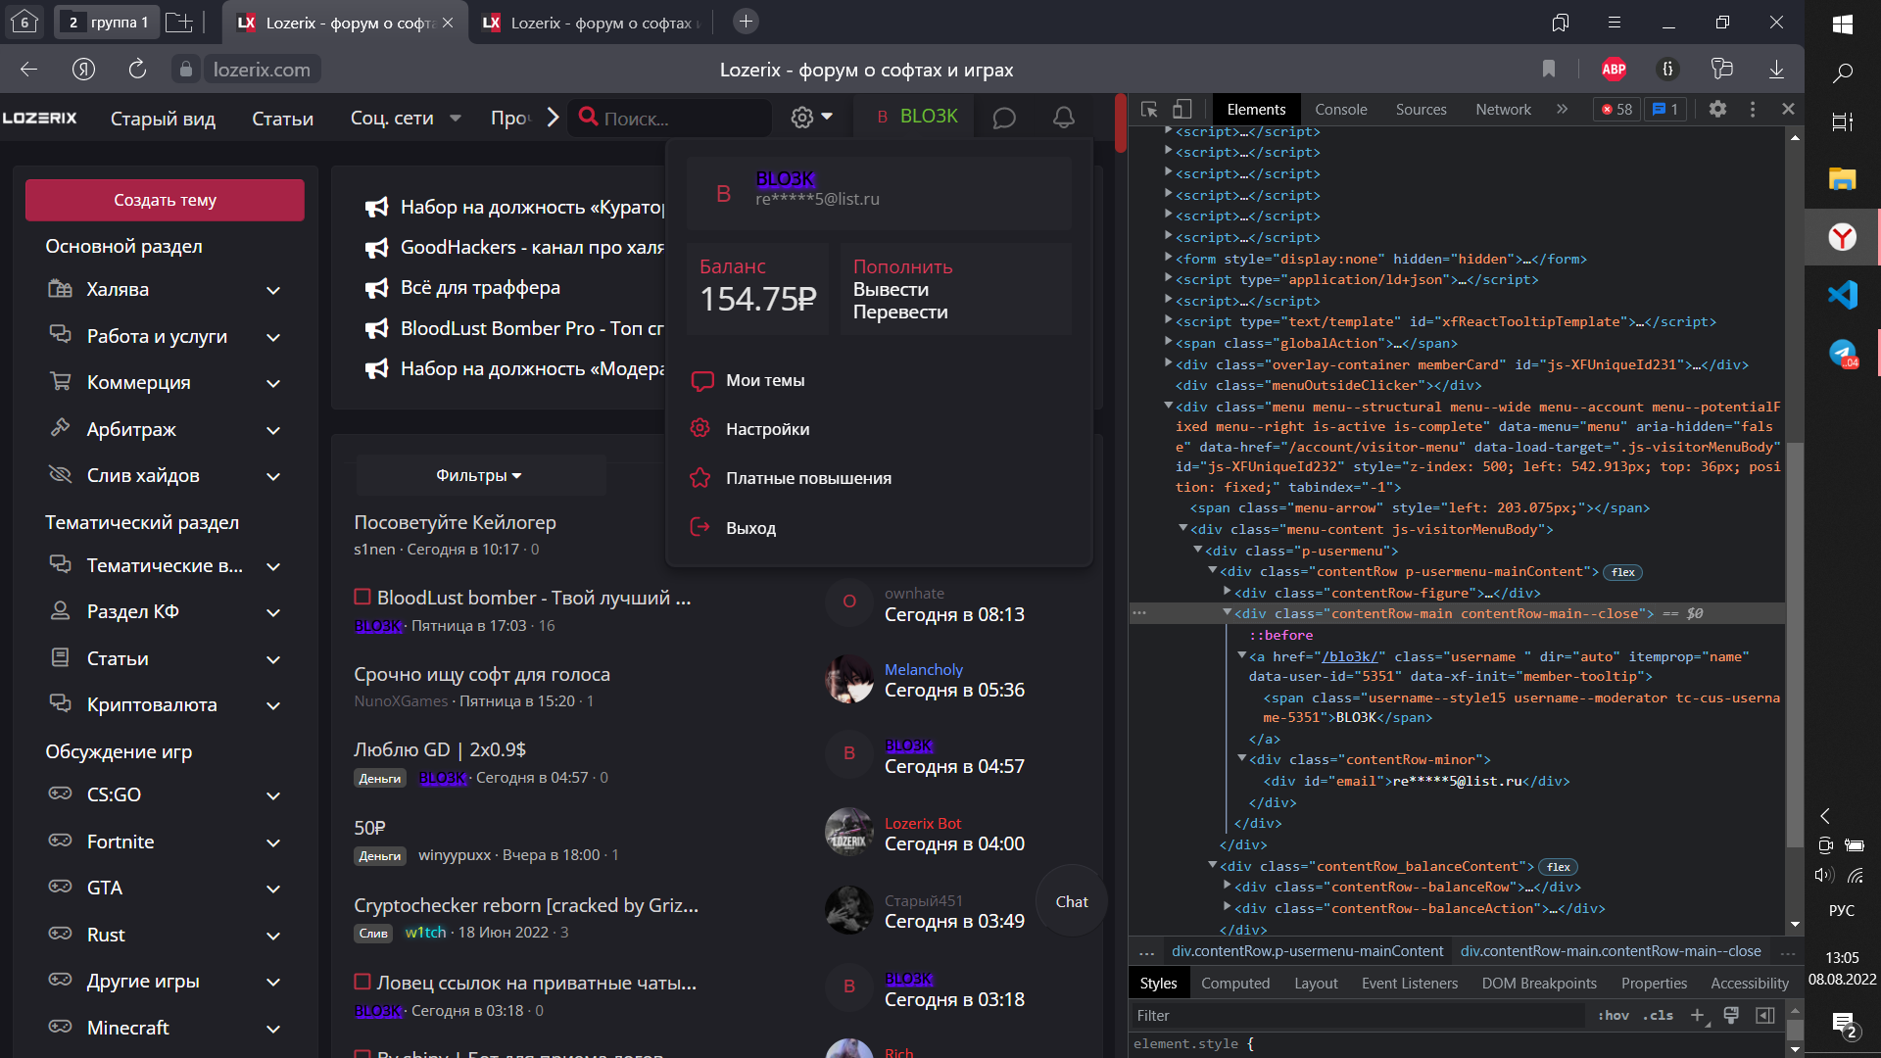The image size is (1881, 1058).
Task: Open the floating Chat button
Action: pyautogui.click(x=1072, y=901)
